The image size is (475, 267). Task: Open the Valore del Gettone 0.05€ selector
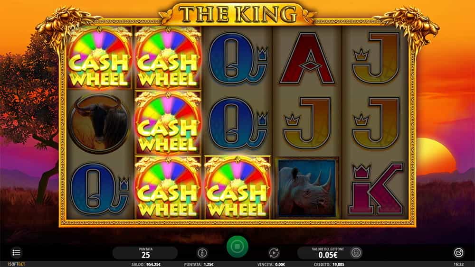[328, 253]
